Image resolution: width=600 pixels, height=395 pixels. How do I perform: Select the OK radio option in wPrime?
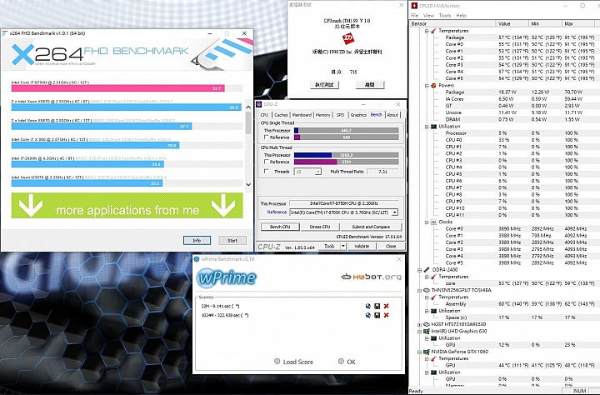[341, 362]
